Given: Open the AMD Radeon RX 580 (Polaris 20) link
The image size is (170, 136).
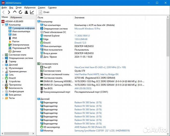Looking at the screenshot, I should tap(90, 127).
